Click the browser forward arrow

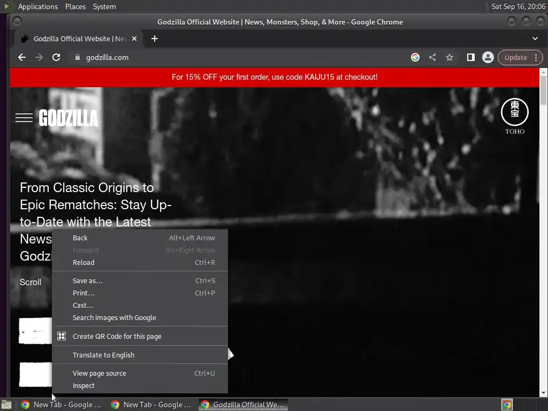click(x=39, y=57)
